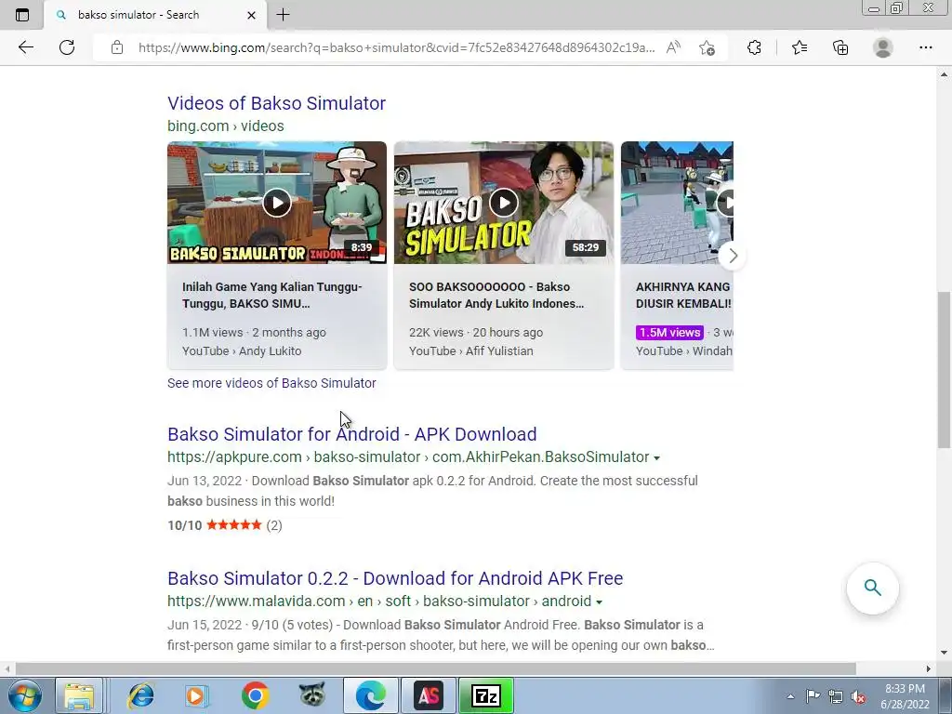Open the third video thumbnail by Windah
The height and width of the screenshot is (714, 952).
point(677,203)
